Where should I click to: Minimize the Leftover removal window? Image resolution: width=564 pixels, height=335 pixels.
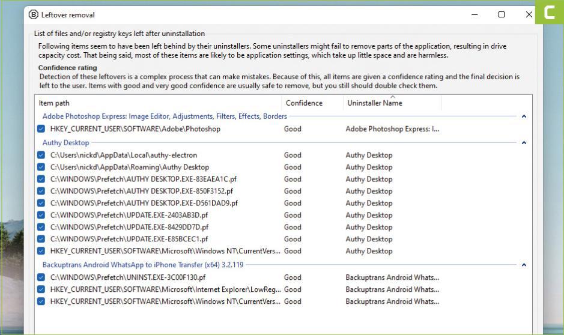tap(475, 15)
